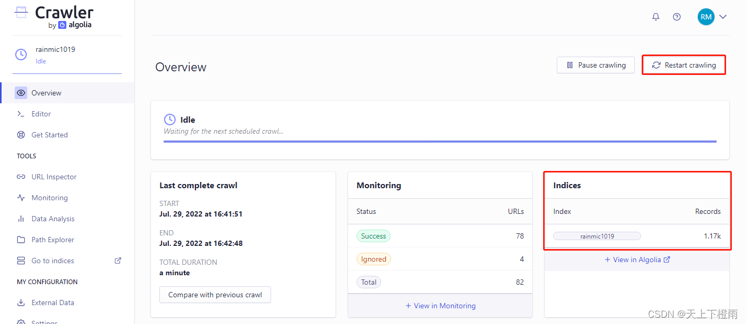Click the Status column header
Screen dimensions: 746x324
366,211
